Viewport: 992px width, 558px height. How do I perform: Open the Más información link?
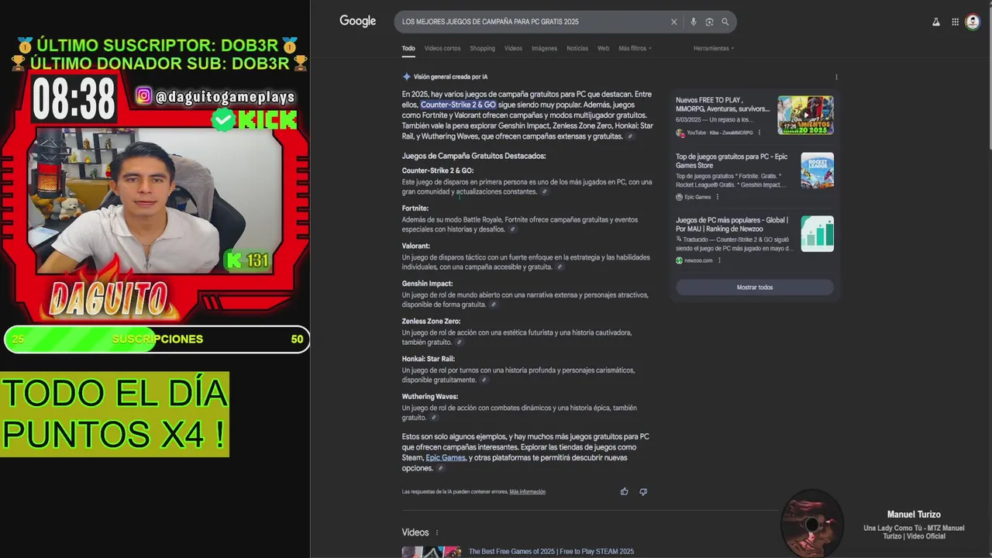(527, 491)
